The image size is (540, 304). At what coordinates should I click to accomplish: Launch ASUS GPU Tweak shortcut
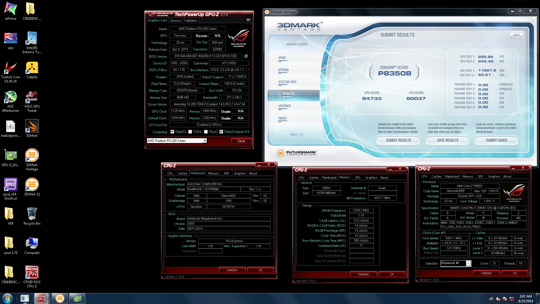point(32,101)
